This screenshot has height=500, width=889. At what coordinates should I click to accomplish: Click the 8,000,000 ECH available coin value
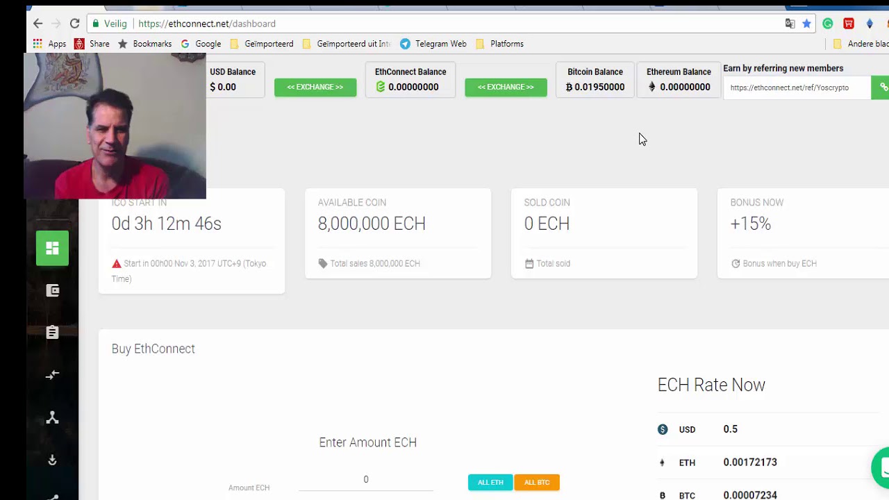pyautogui.click(x=372, y=224)
